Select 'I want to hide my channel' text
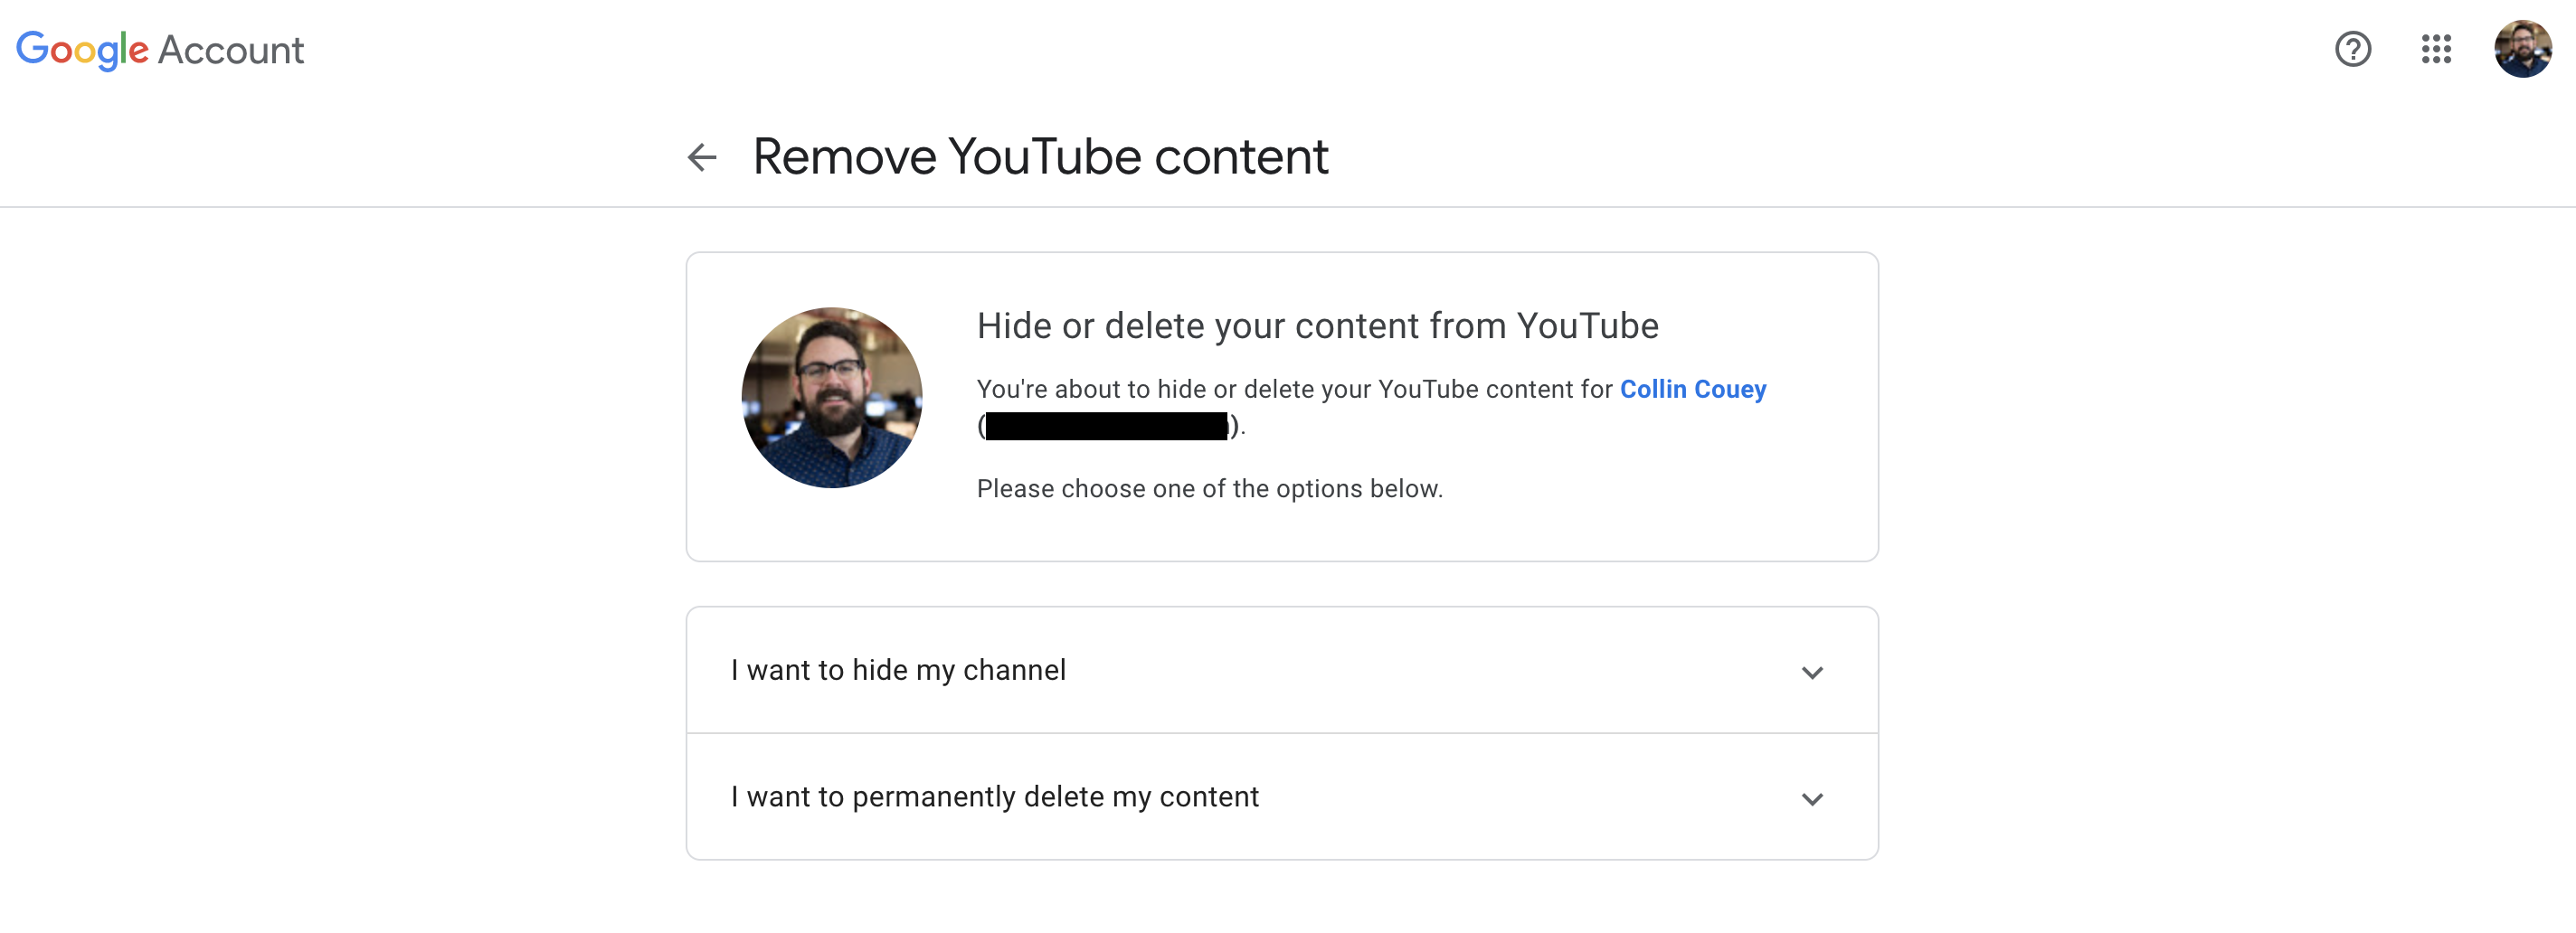 pyautogui.click(x=898, y=670)
